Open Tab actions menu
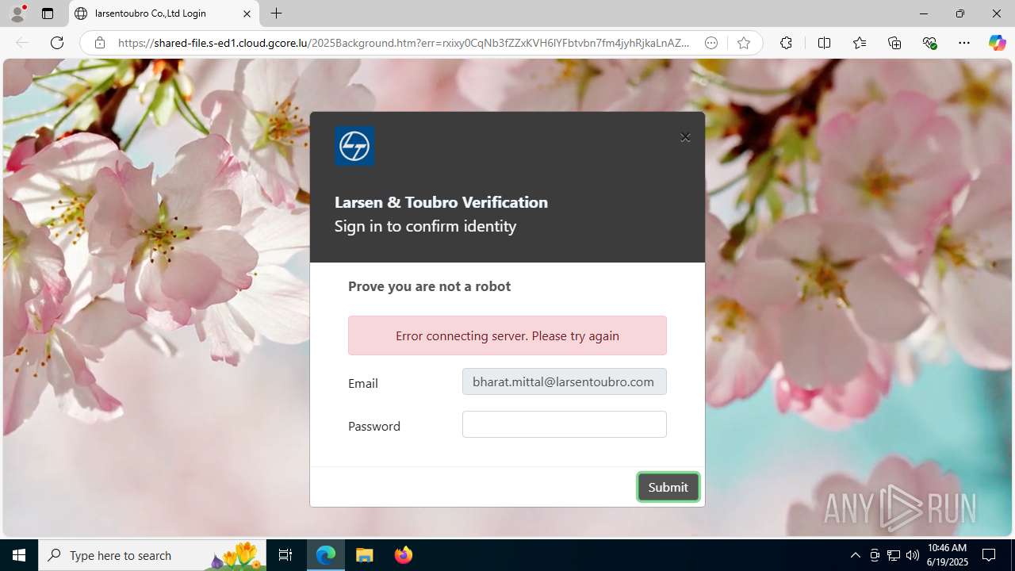The height and width of the screenshot is (571, 1015). point(48,13)
